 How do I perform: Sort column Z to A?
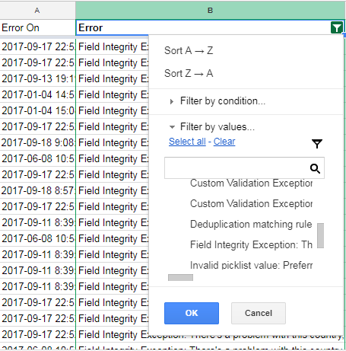point(189,73)
